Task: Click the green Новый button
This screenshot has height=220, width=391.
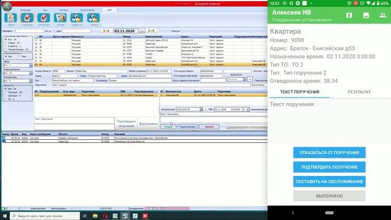Action: [168, 127]
